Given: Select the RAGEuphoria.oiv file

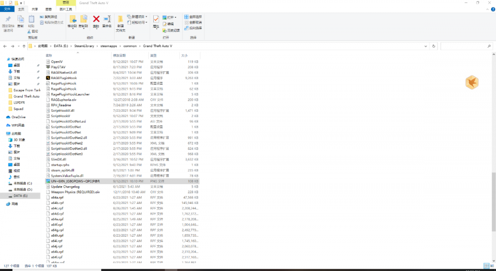Looking at the screenshot, I should (63, 100).
